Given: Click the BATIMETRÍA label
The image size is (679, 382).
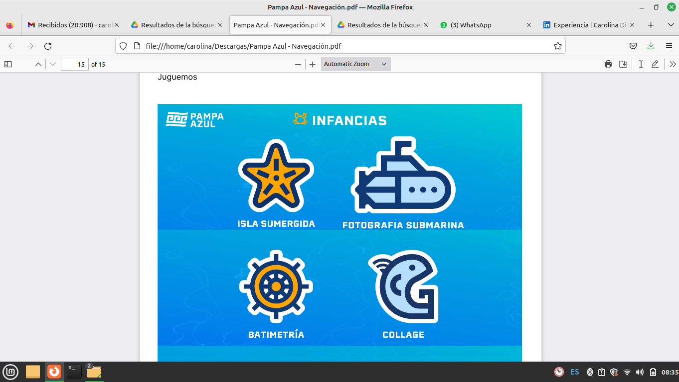Looking at the screenshot, I should [276, 334].
